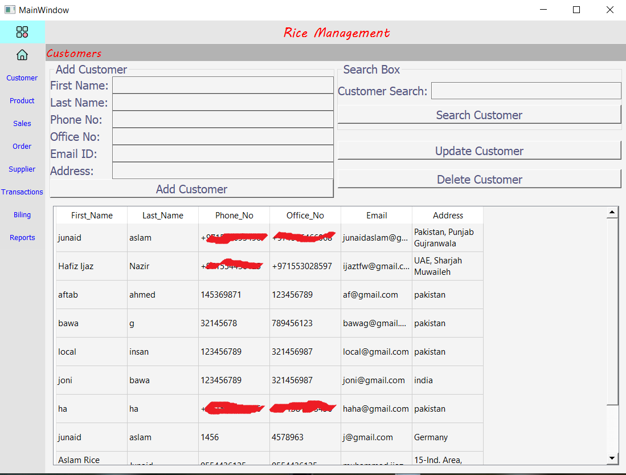The height and width of the screenshot is (475, 626).
Task: Focus the Customer Search text box
Action: tap(525, 91)
